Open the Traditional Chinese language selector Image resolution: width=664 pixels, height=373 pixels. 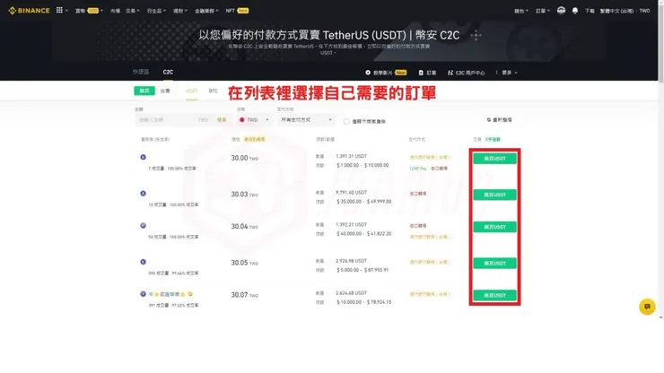pos(616,11)
